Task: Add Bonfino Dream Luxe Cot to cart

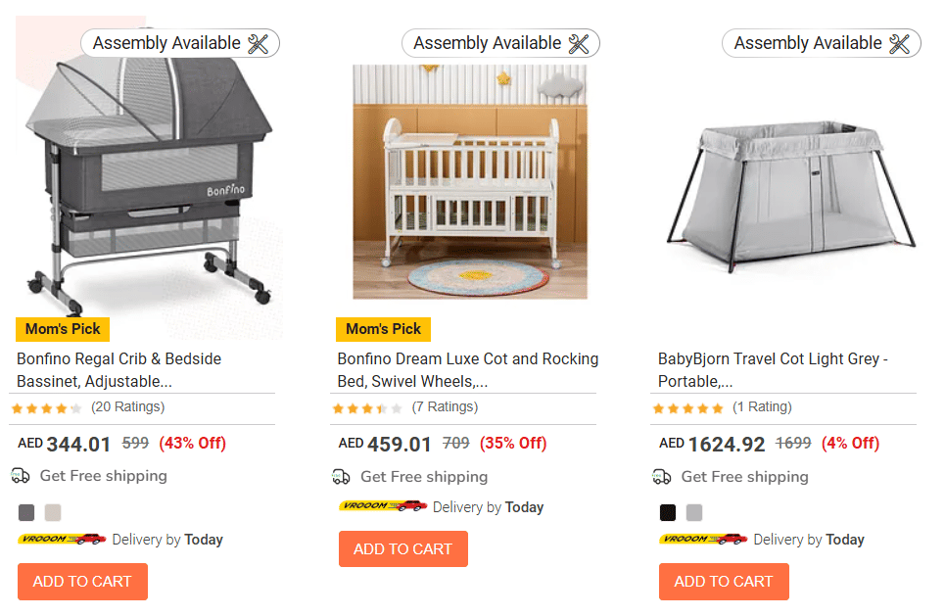Action: coord(402,549)
